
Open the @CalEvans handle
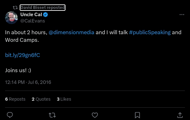(x=33, y=21)
